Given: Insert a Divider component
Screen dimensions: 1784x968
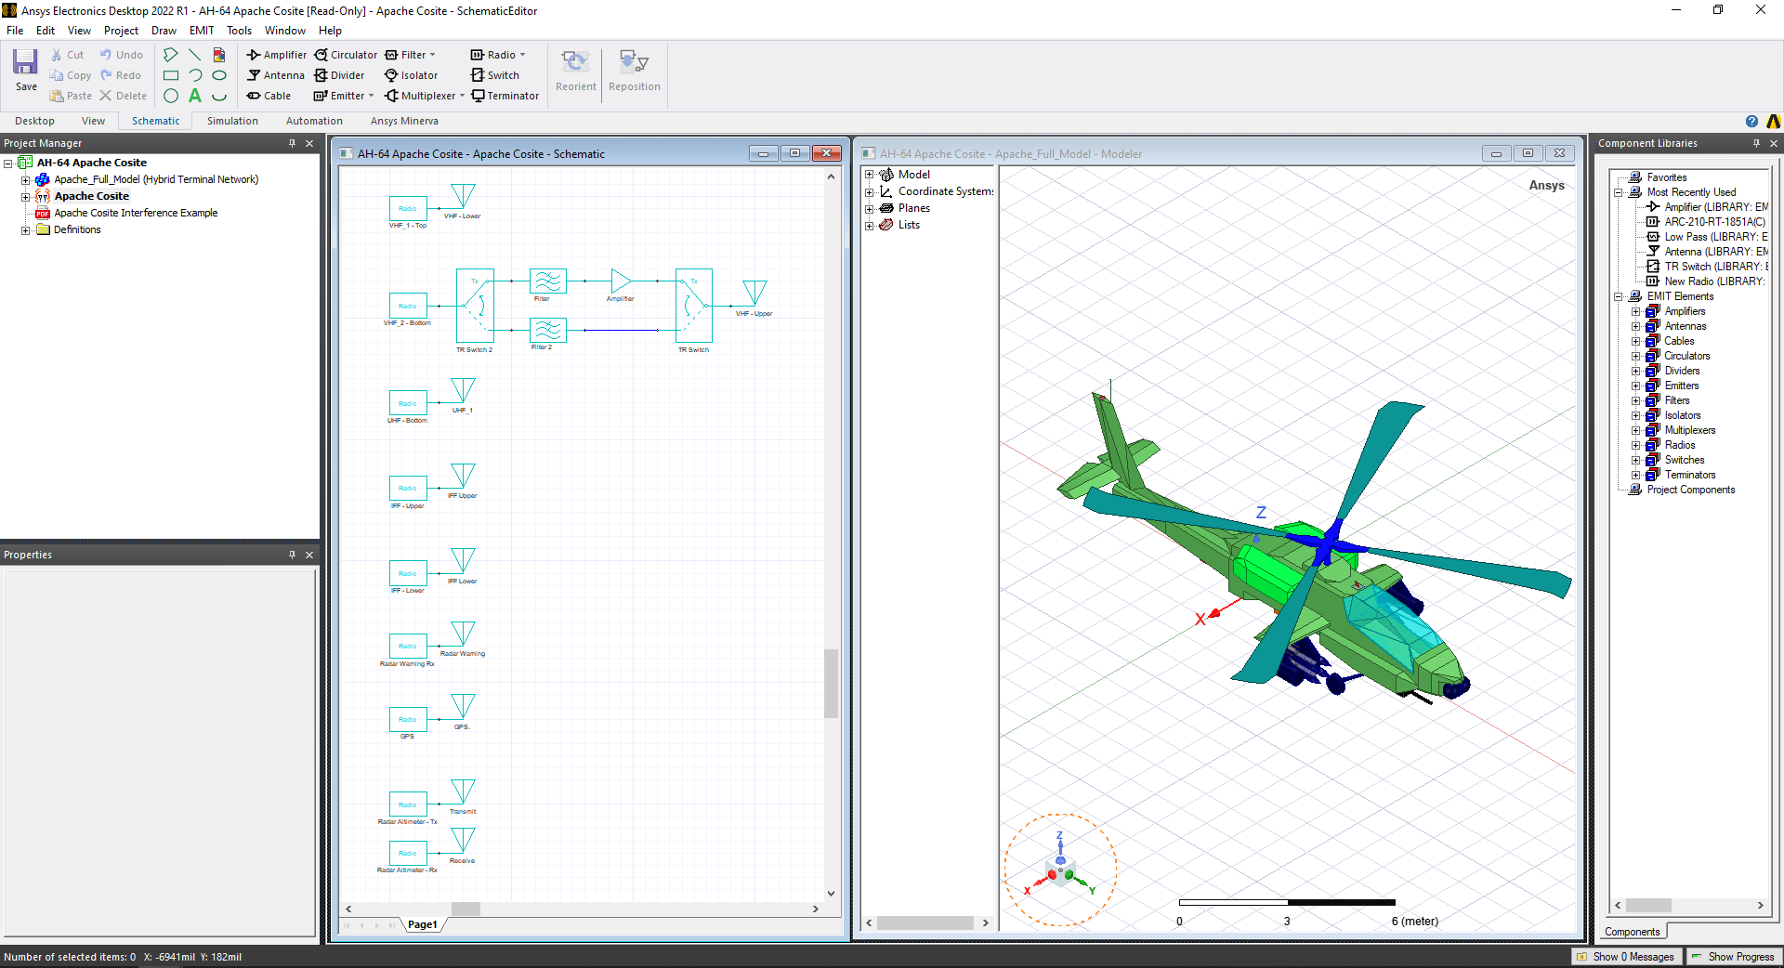Looking at the screenshot, I should (x=339, y=75).
